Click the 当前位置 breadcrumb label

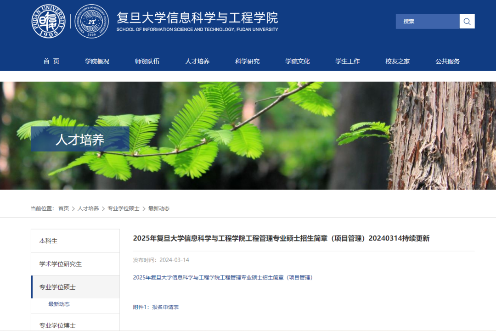42,208
